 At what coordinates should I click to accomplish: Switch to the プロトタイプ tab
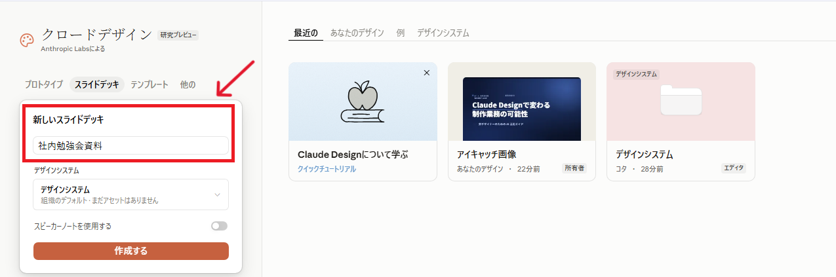44,84
